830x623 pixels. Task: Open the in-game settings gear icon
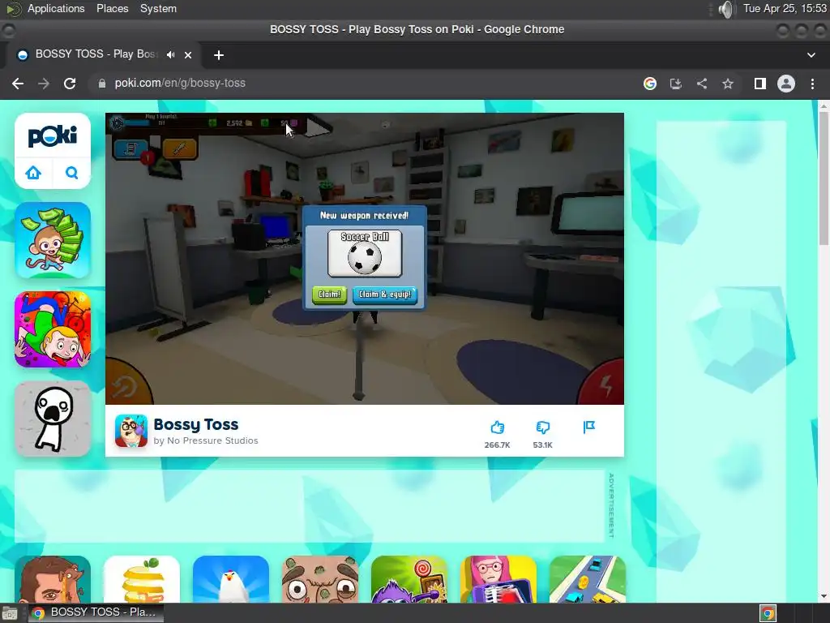point(117,123)
